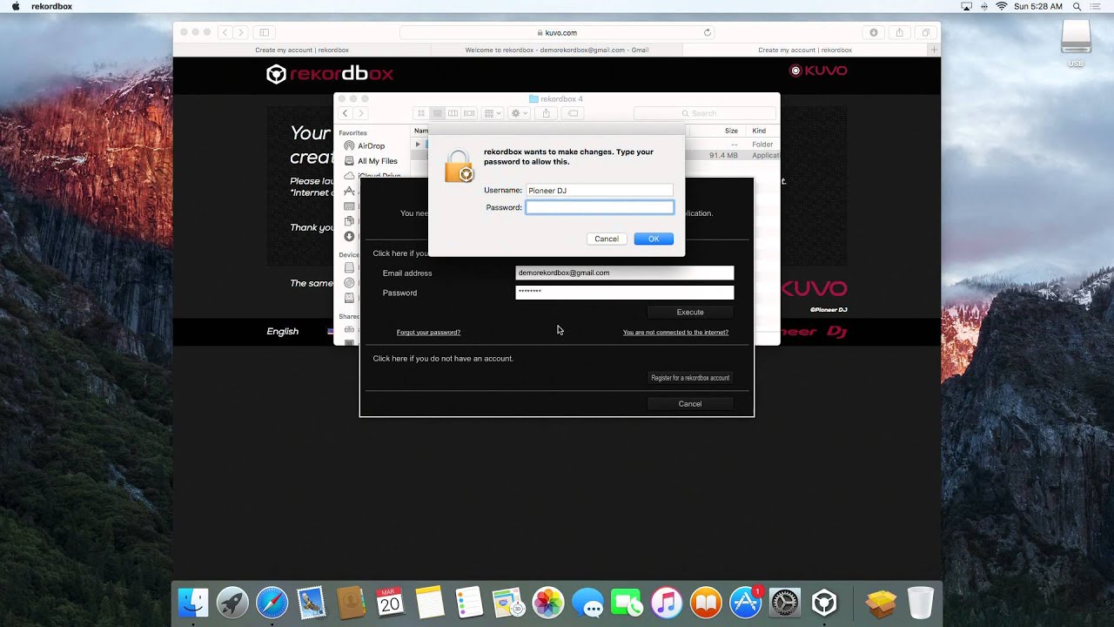Screen dimensions: 1114x627
Task: Open Finder arrange-by dropdown
Action: [x=493, y=113]
